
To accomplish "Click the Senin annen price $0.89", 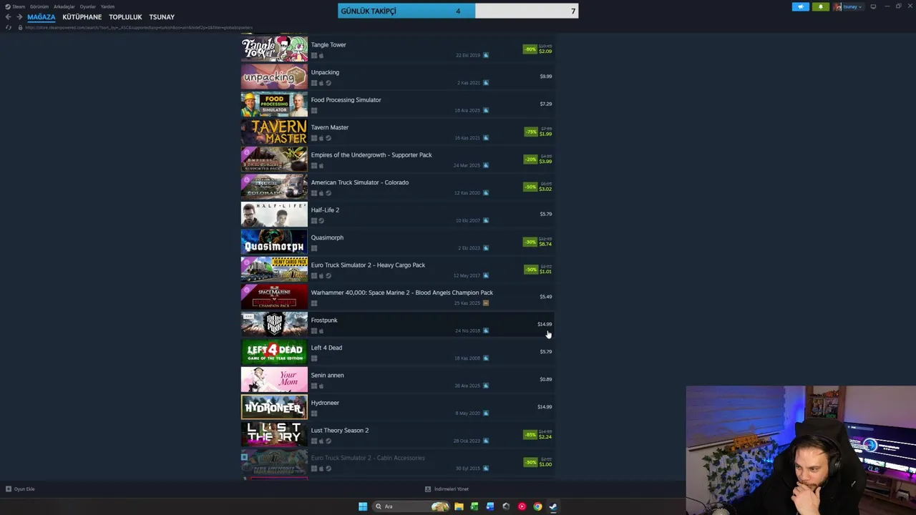I will 546,379.
